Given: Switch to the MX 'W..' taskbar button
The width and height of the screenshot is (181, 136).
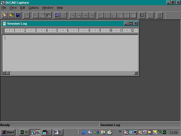Looking at the screenshot, I should click(x=24, y=132).
